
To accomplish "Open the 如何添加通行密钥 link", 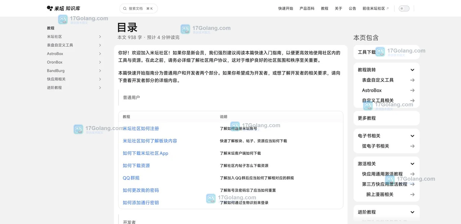I will tap(141, 203).
